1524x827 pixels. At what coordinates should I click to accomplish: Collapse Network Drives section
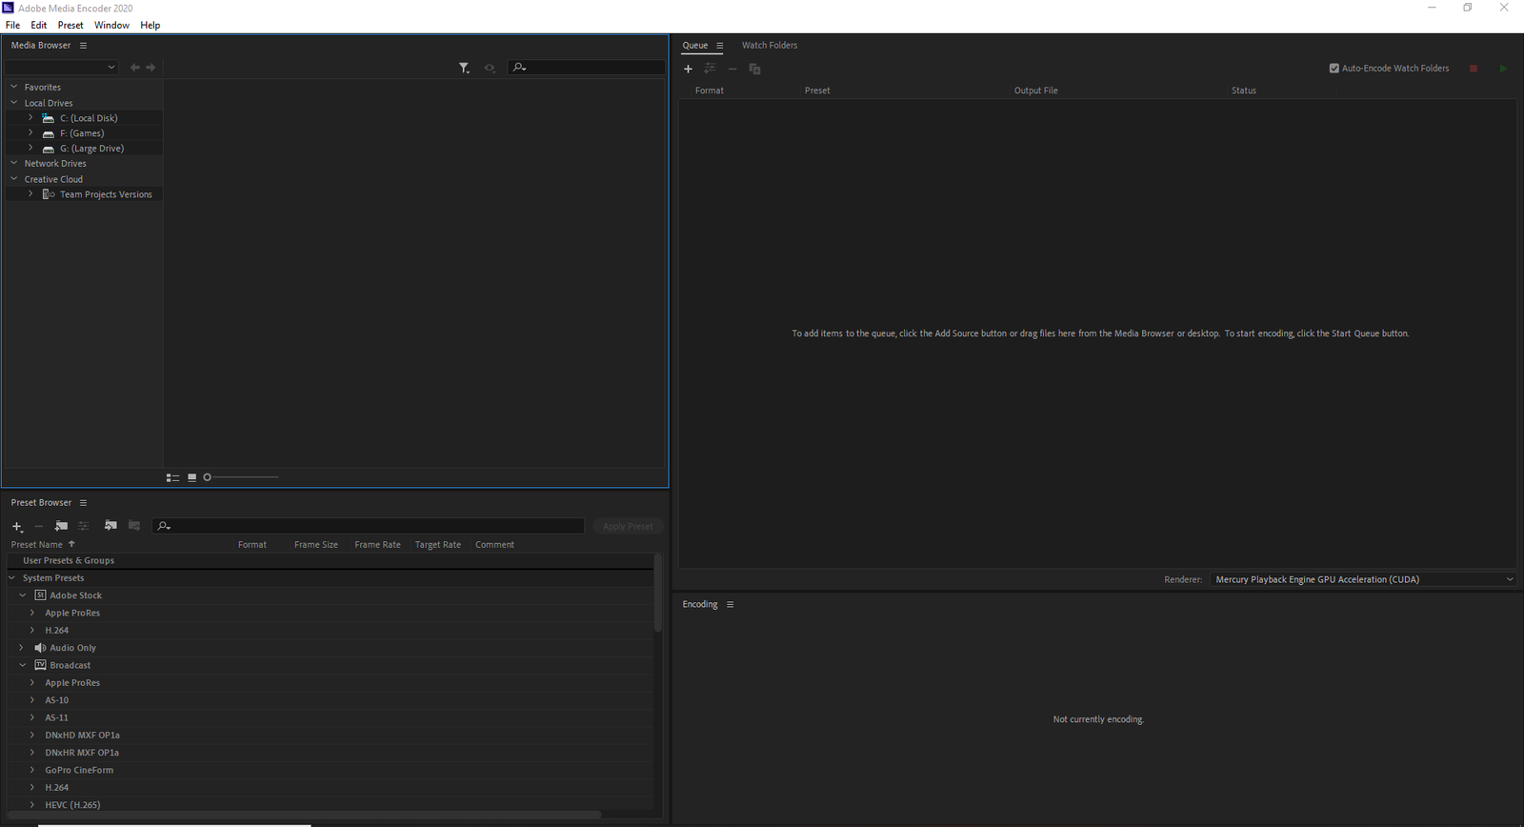tap(14, 164)
